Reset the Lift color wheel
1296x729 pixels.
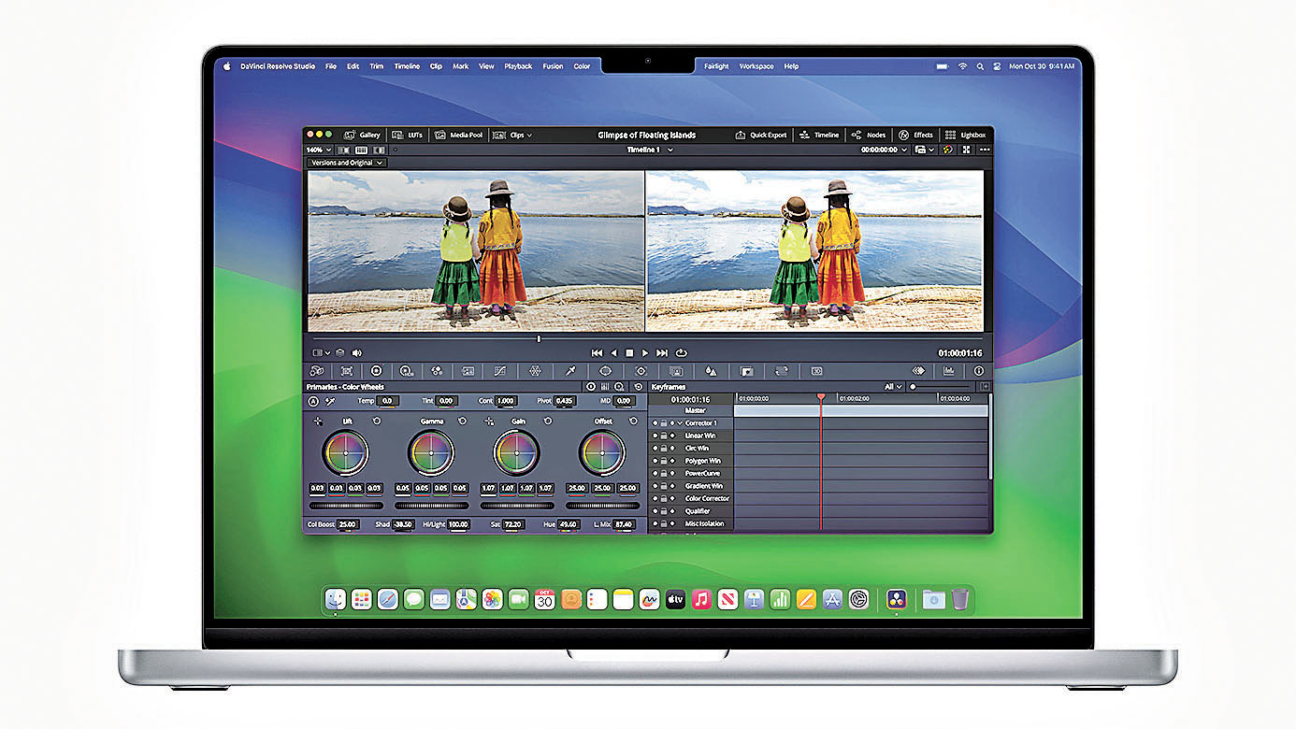pyautogui.click(x=376, y=422)
